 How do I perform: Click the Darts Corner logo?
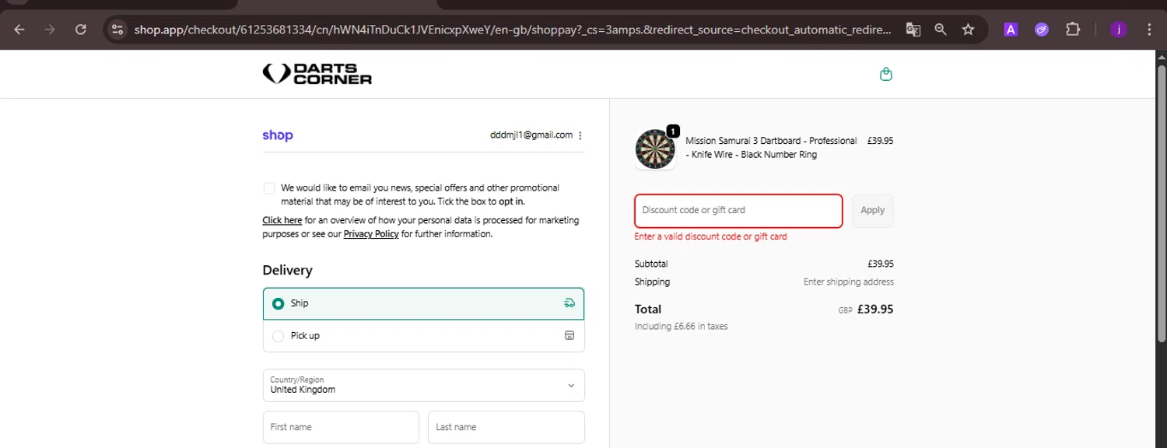[317, 74]
